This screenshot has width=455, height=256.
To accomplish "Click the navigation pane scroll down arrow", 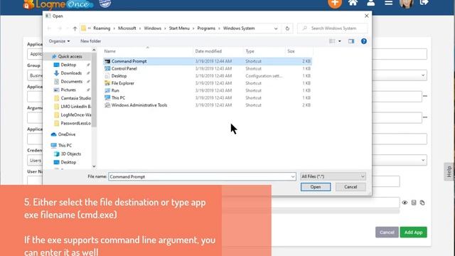I will coord(94,166).
